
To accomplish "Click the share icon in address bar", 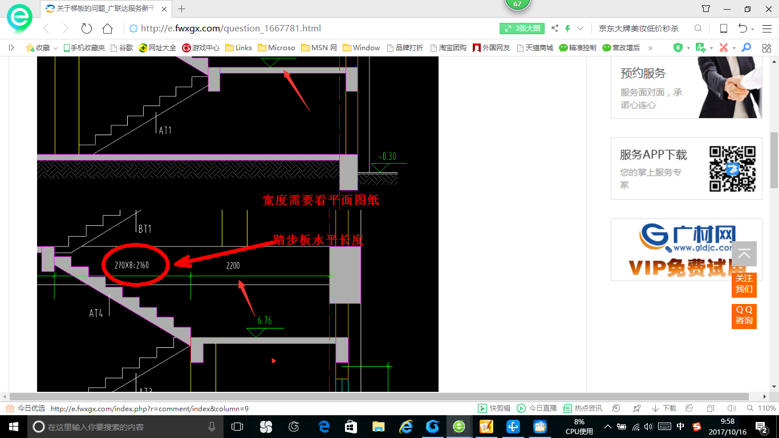I will tap(555, 29).
